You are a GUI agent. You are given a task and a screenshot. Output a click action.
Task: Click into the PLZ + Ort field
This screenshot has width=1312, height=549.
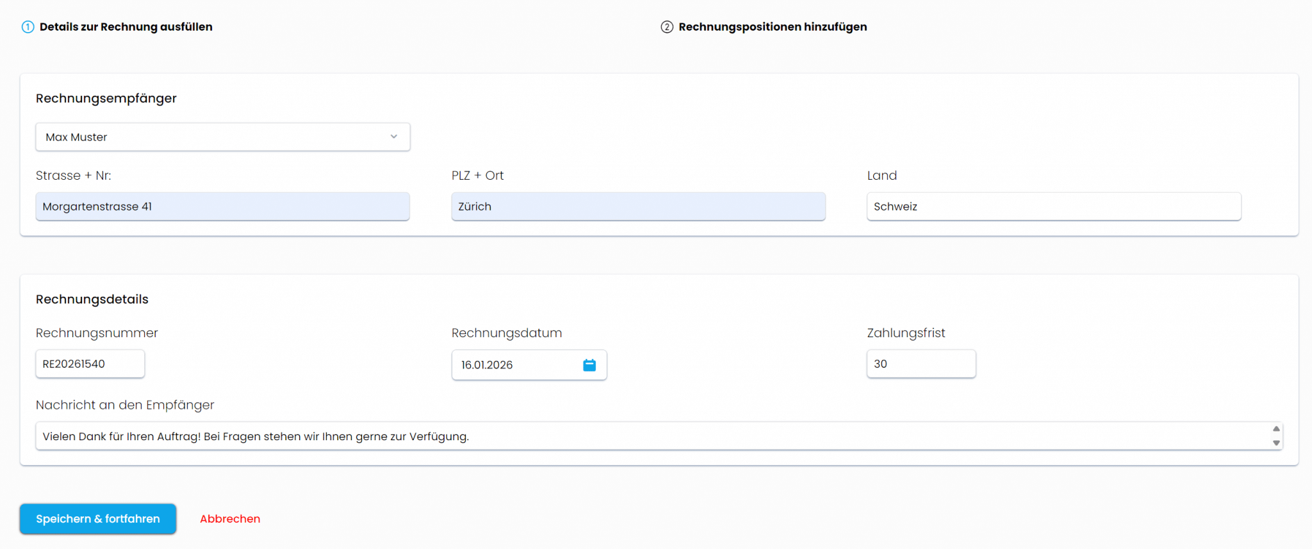[638, 207]
